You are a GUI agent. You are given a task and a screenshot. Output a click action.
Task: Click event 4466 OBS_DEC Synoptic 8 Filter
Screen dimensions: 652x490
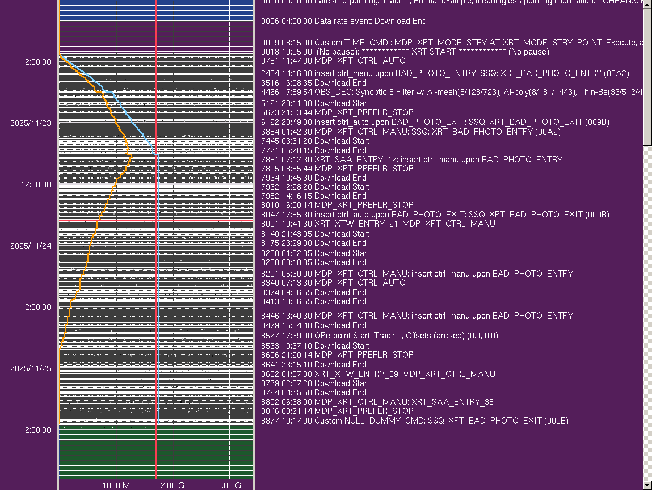[451, 92]
